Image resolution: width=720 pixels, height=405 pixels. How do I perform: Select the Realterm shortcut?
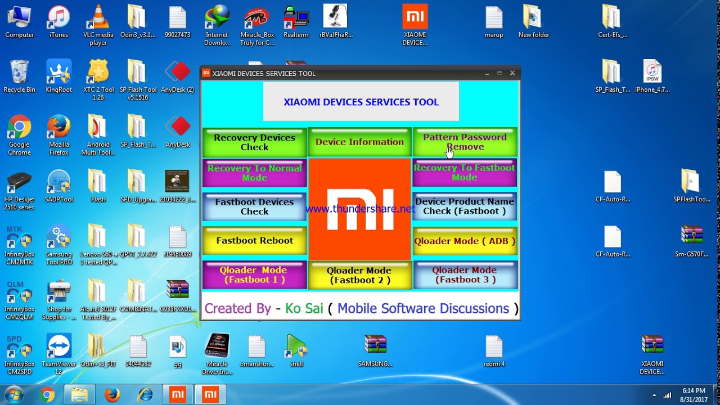point(296,22)
